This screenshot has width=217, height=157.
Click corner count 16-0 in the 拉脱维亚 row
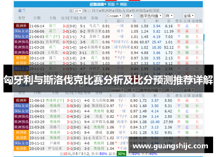(x=83, y=47)
